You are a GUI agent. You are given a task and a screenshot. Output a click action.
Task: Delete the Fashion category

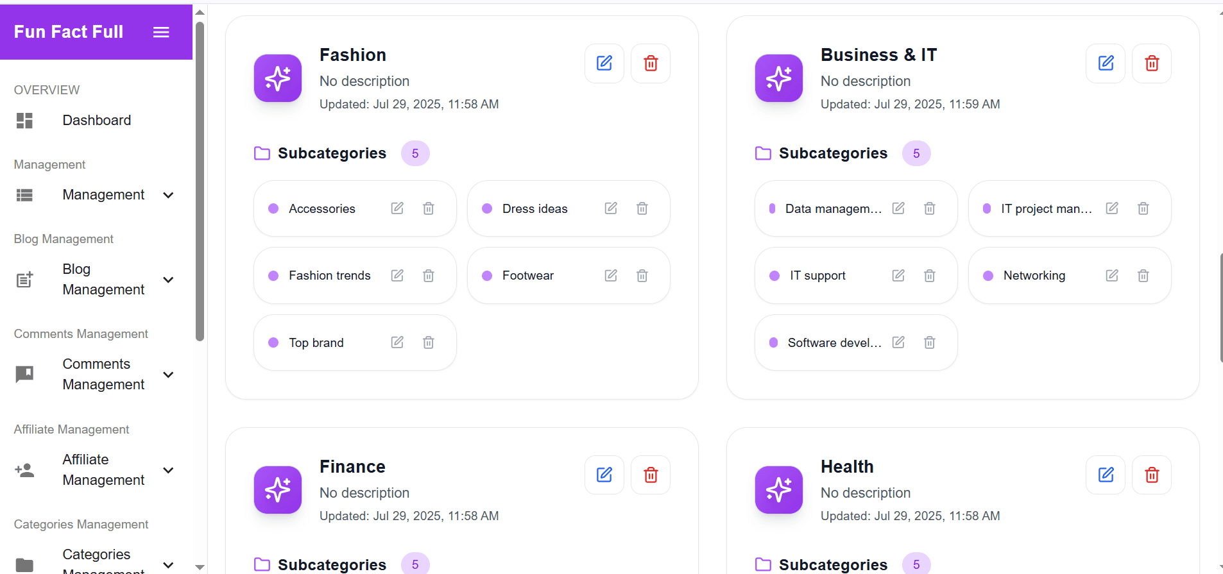pyautogui.click(x=651, y=63)
